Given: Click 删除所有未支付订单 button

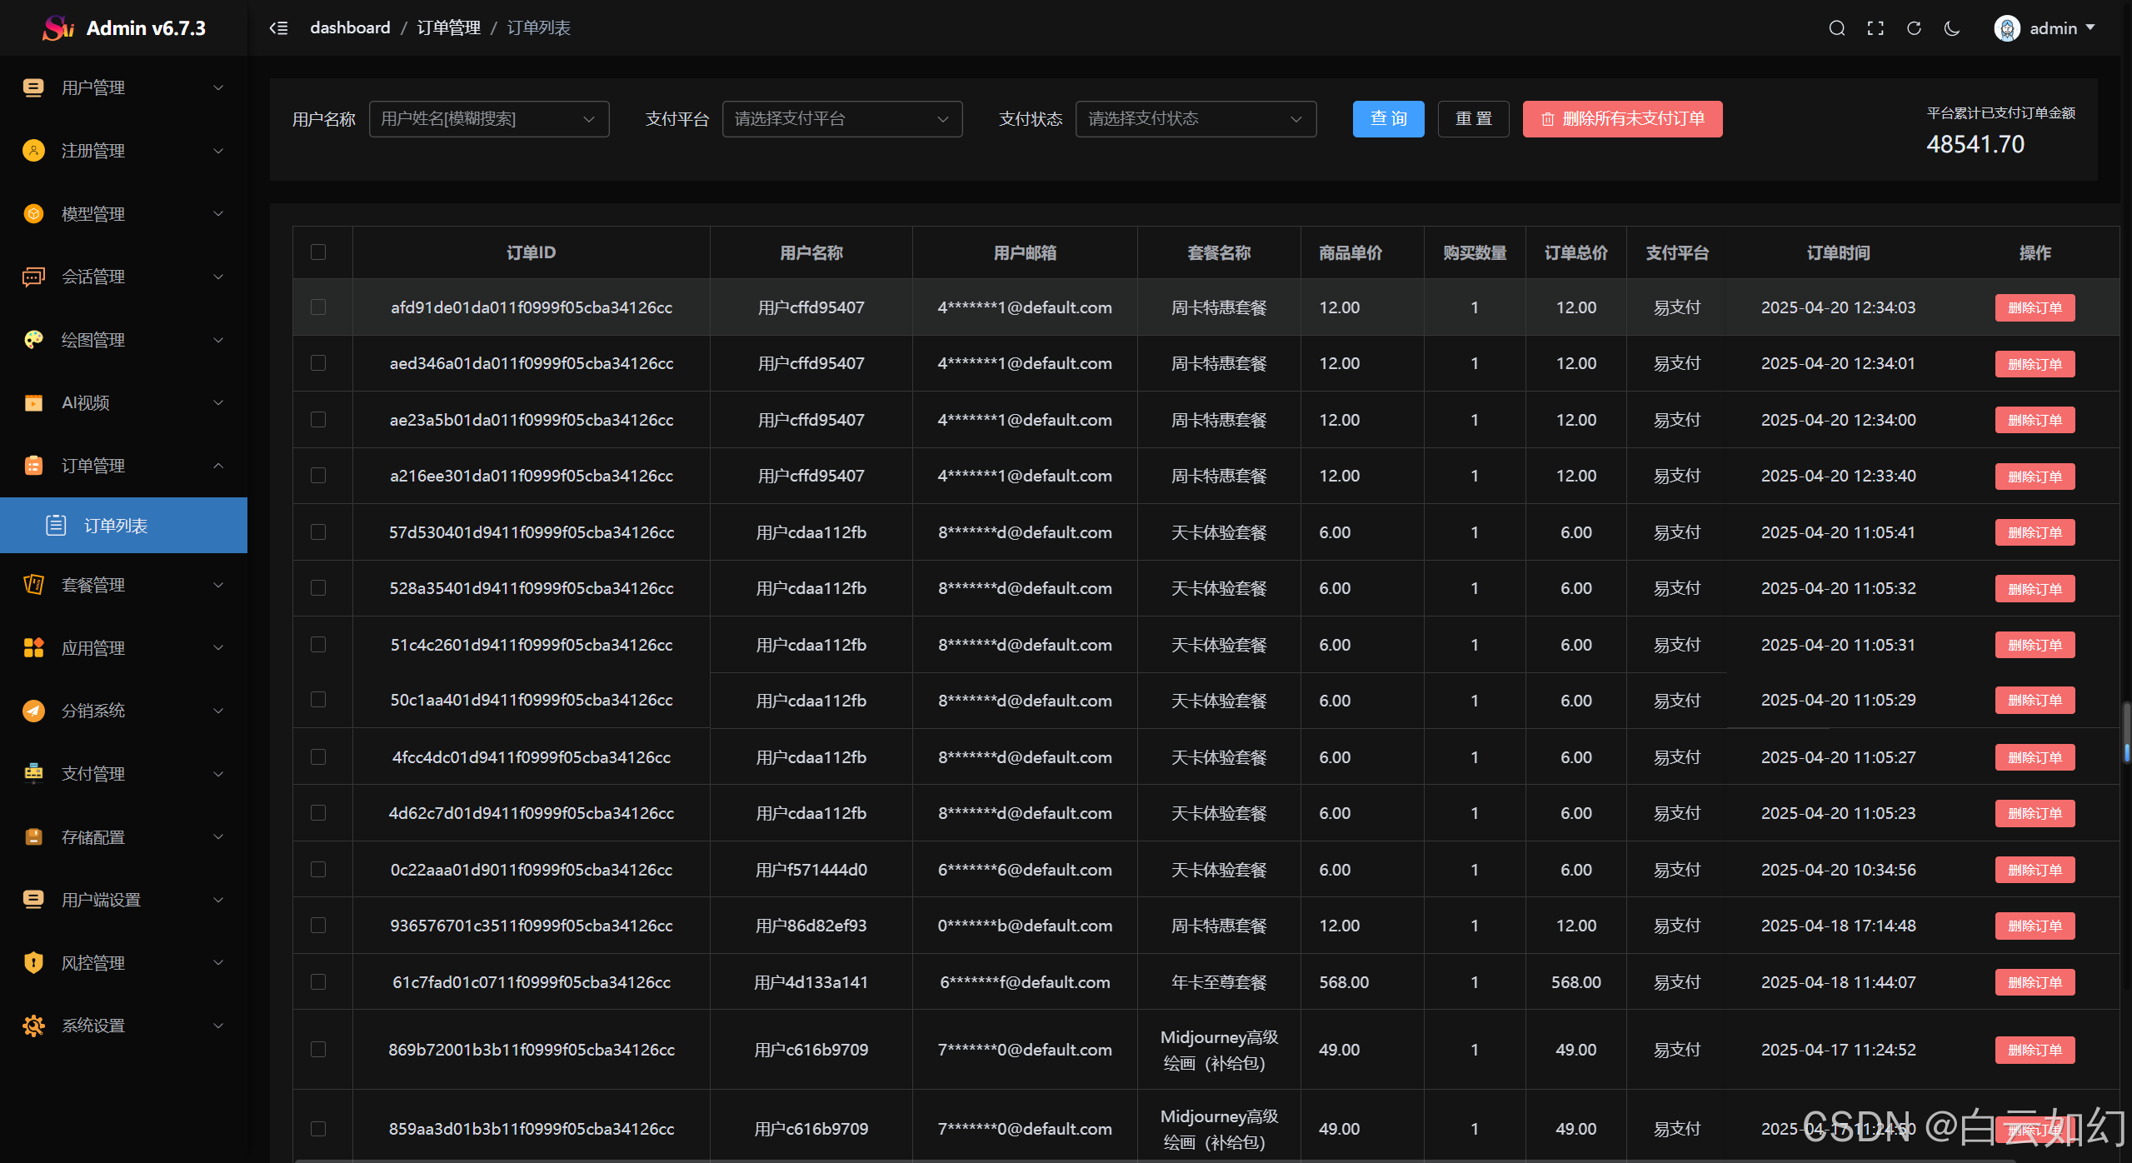Looking at the screenshot, I should tap(1621, 119).
